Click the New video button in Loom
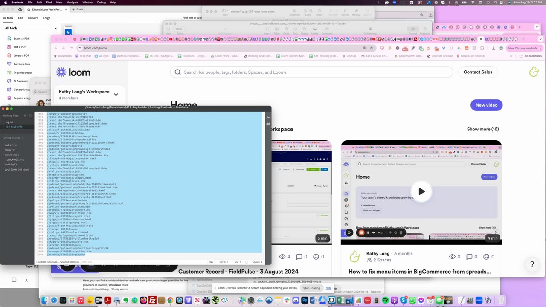Image resolution: width=546 pixels, height=307 pixels. tap(486, 105)
